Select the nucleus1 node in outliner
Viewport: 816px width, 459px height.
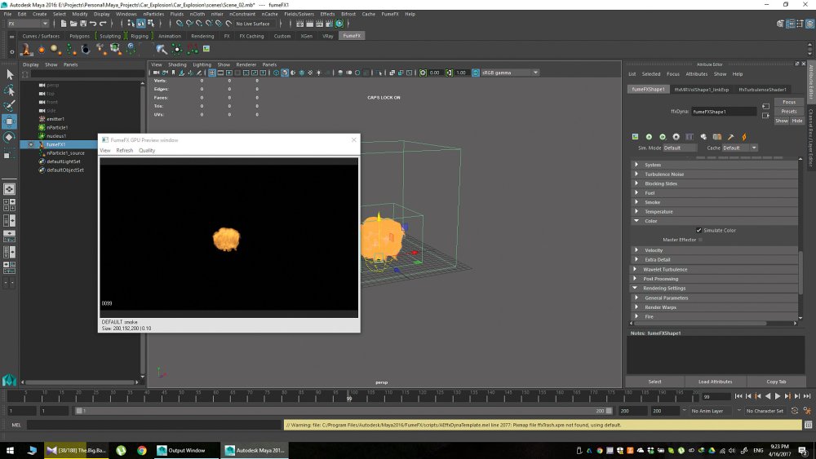click(x=56, y=135)
